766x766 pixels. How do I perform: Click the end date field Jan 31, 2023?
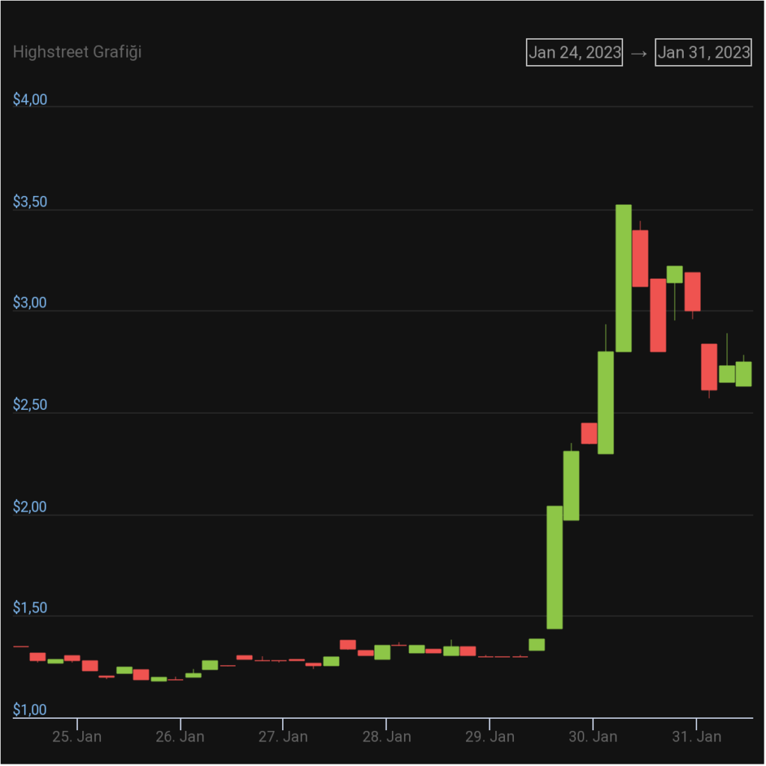tap(703, 52)
